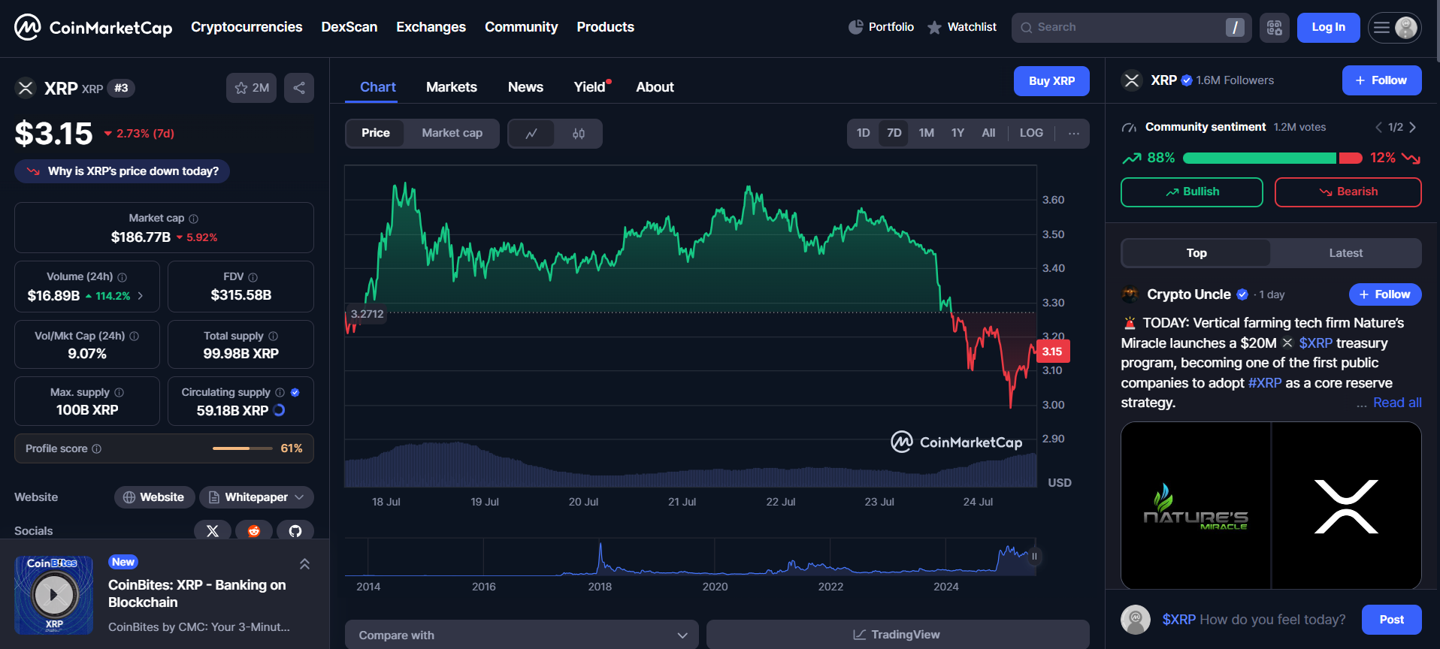Switch to the Chart tab
Viewport: 1440px width, 649px height.
377,87
